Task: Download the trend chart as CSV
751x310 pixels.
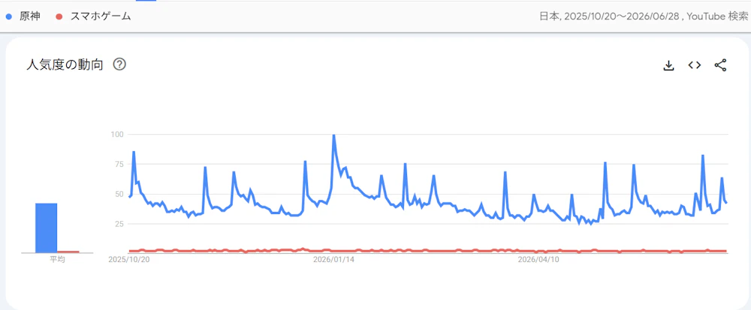Action: tap(668, 65)
